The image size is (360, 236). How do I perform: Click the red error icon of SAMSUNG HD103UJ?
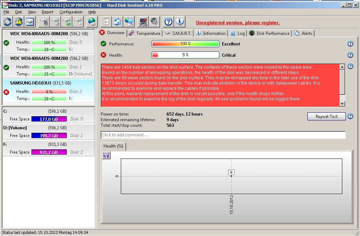(x=6, y=92)
